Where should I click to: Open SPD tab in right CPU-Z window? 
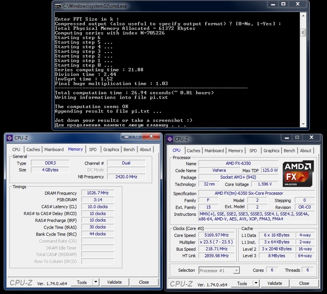click(253, 151)
